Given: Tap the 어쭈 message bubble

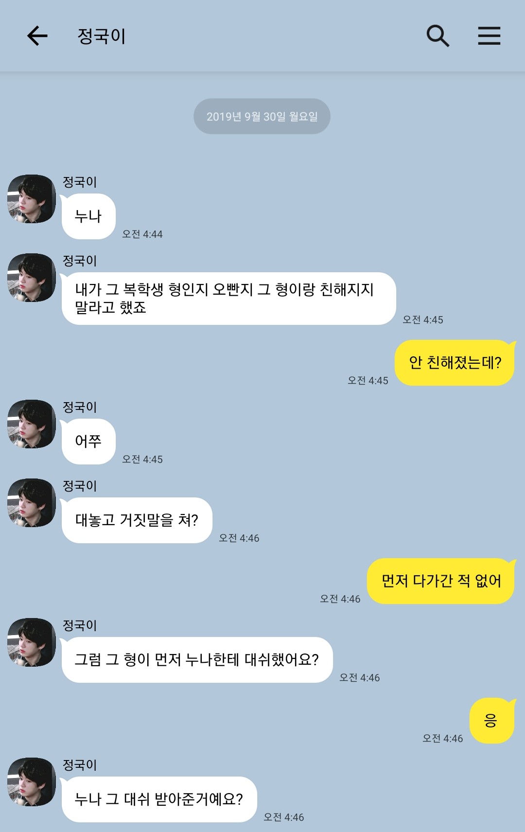Looking at the screenshot, I should (88, 442).
